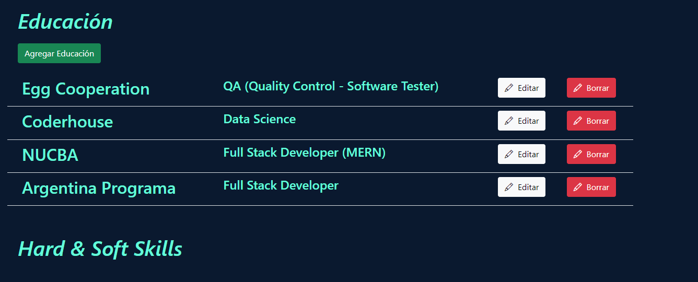The width and height of the screenshot is (698, 282).
Task: Click the Educación section heading
Action: 65,22
